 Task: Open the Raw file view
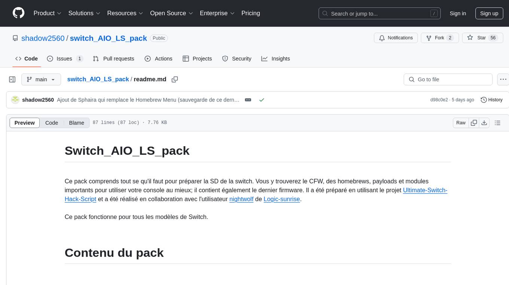[x=461, y=123]
